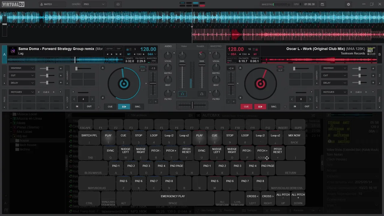
Task: Click deck A SINC. button
Action: pyautogui.click(x=138, y=106)
